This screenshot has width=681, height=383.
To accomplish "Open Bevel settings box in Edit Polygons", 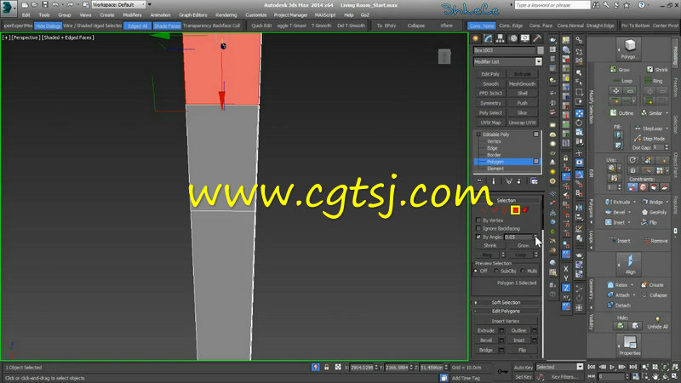I will click(501, 340).
